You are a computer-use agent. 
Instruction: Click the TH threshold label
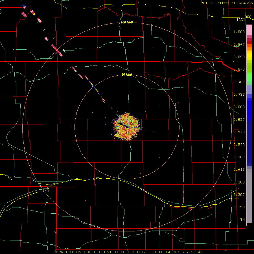point(242,220)
